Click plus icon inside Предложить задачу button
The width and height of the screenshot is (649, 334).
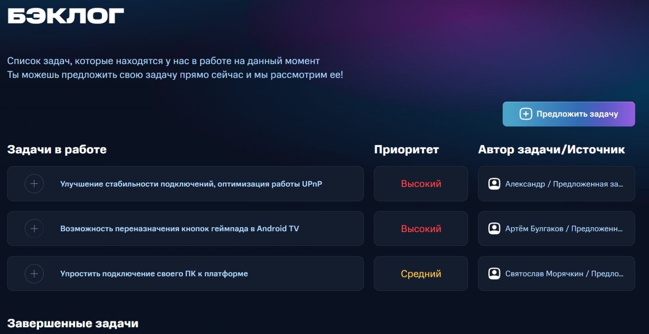pos(526,114)
